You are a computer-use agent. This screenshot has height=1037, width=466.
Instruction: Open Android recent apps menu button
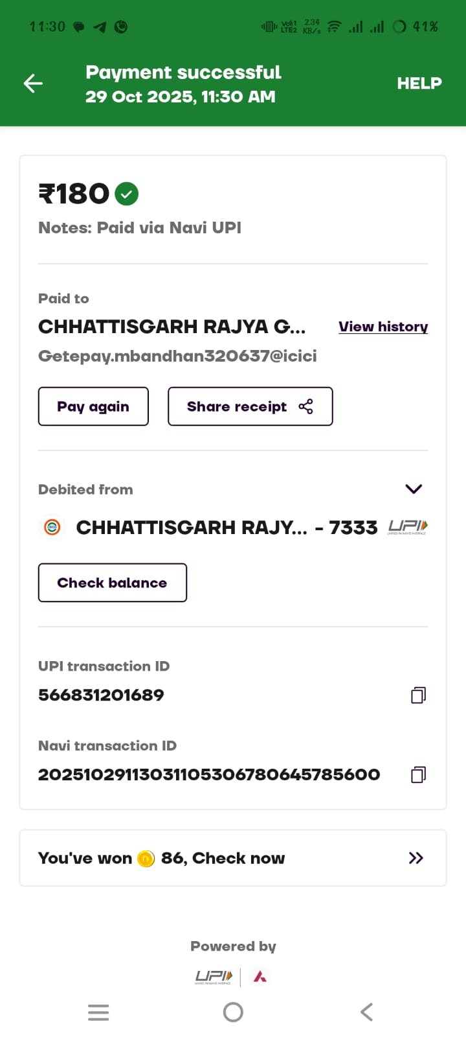click(98, 1012)
